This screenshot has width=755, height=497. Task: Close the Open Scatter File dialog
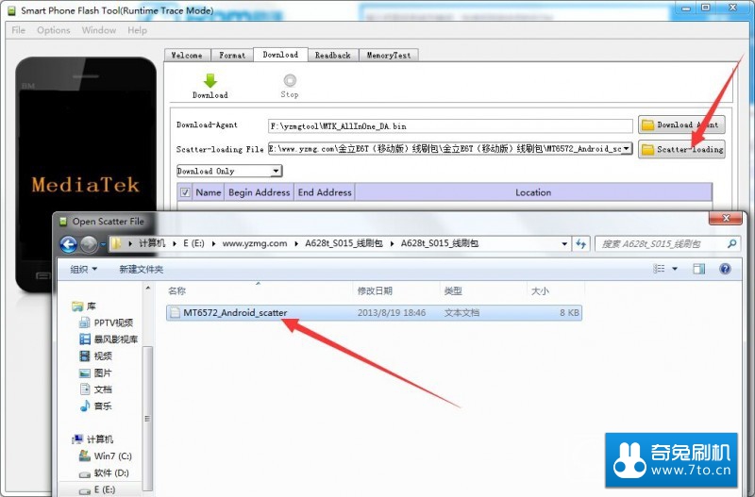[726, 218]
